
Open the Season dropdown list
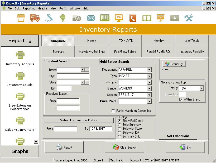coord(149,95)
